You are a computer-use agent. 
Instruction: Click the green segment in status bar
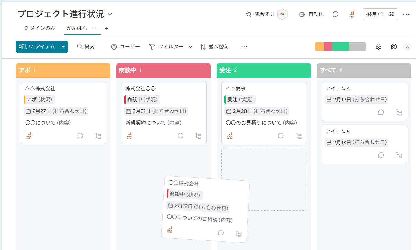(340, 47)
